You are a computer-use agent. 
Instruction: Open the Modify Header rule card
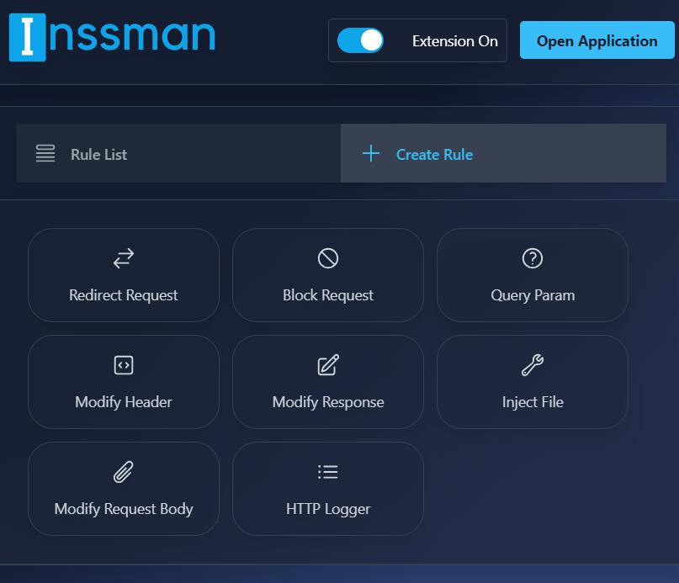coord(124,382)
